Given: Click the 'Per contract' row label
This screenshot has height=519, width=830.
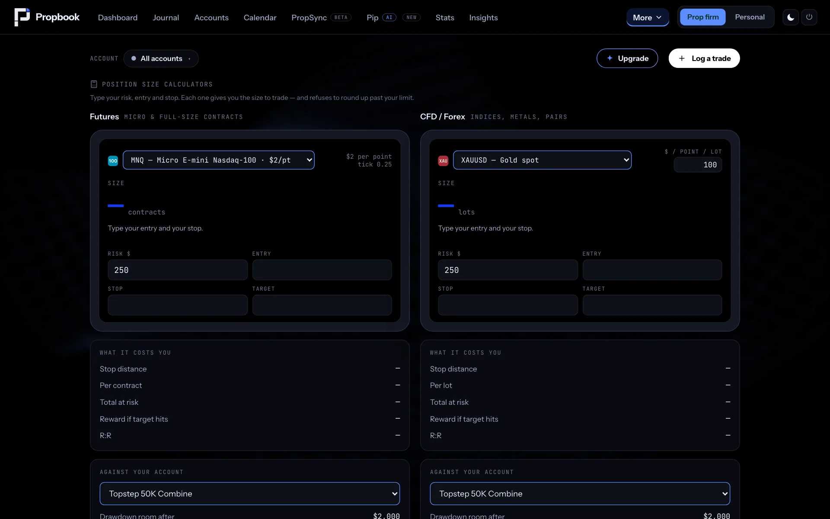Looking at the screenshot, I should point(121,385).
